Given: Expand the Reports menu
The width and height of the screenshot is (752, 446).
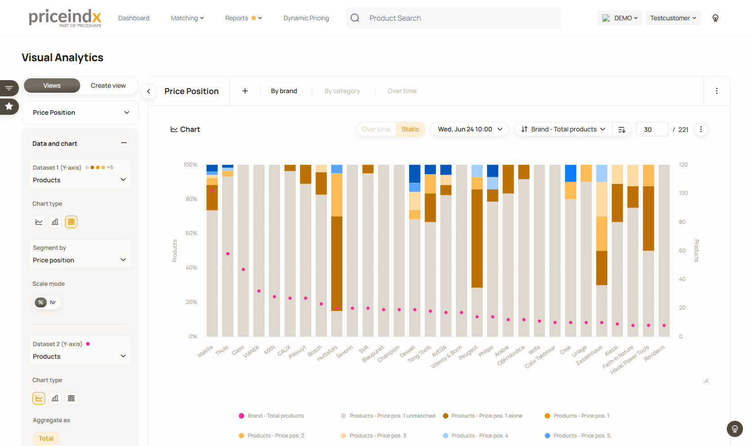Looking at the screenshot, I should click(x=243, y=18).
